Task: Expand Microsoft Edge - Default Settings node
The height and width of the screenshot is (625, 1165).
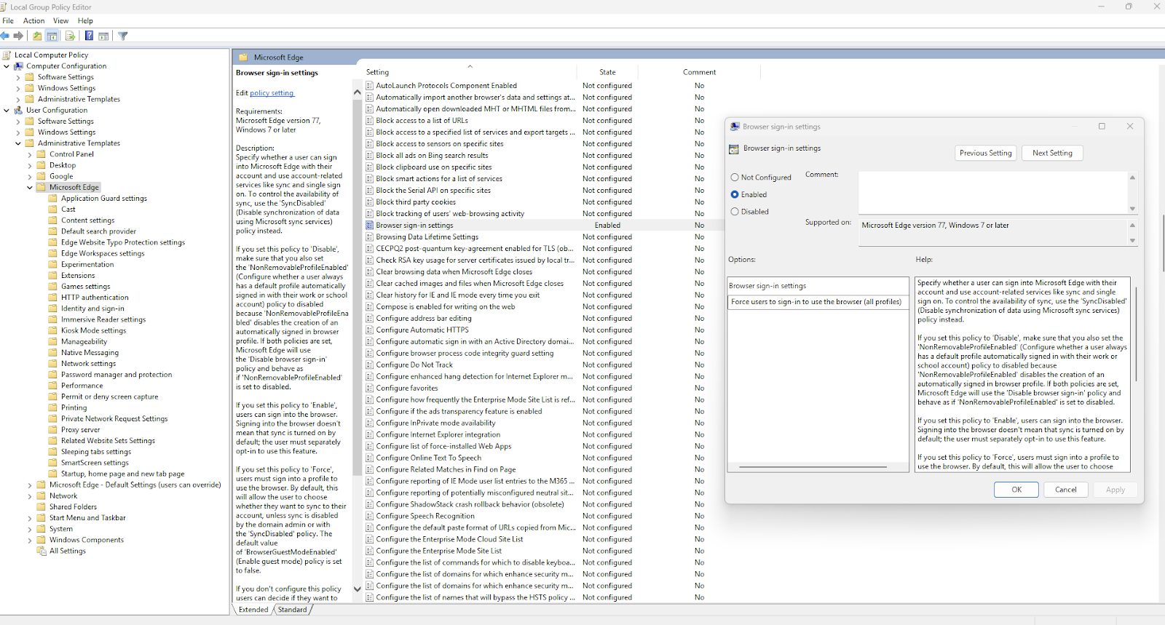Action: tap(30, 485)
